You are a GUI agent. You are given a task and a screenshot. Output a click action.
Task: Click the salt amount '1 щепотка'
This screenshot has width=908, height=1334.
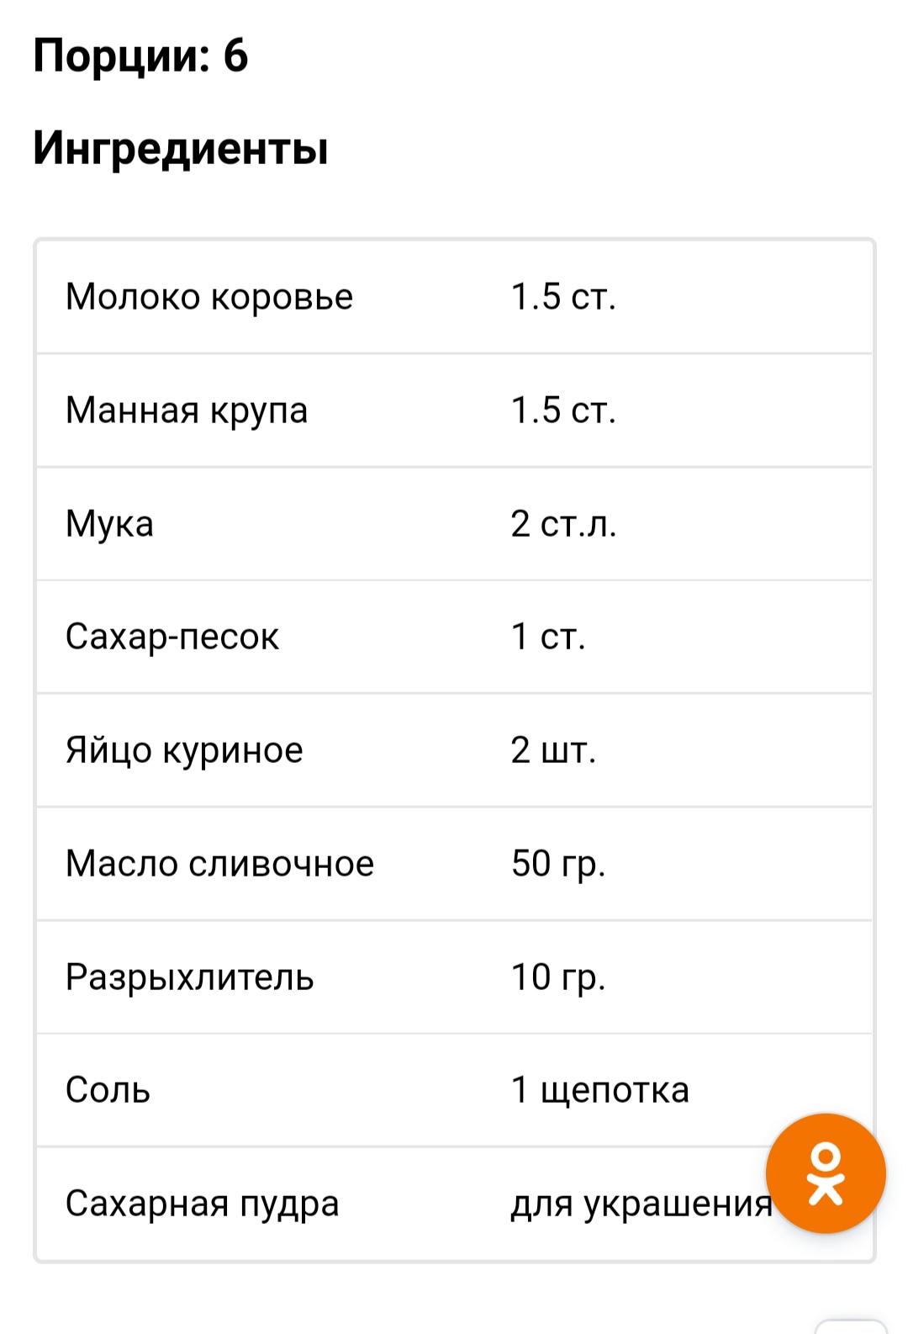click(600, 1090)
